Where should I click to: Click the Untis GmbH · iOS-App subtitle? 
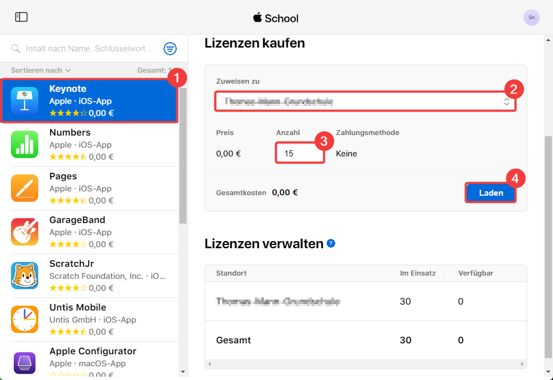click(x=93, y=320)
